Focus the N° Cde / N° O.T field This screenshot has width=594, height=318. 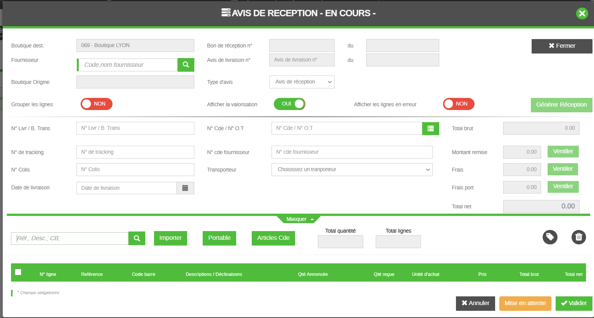[347, 128]
